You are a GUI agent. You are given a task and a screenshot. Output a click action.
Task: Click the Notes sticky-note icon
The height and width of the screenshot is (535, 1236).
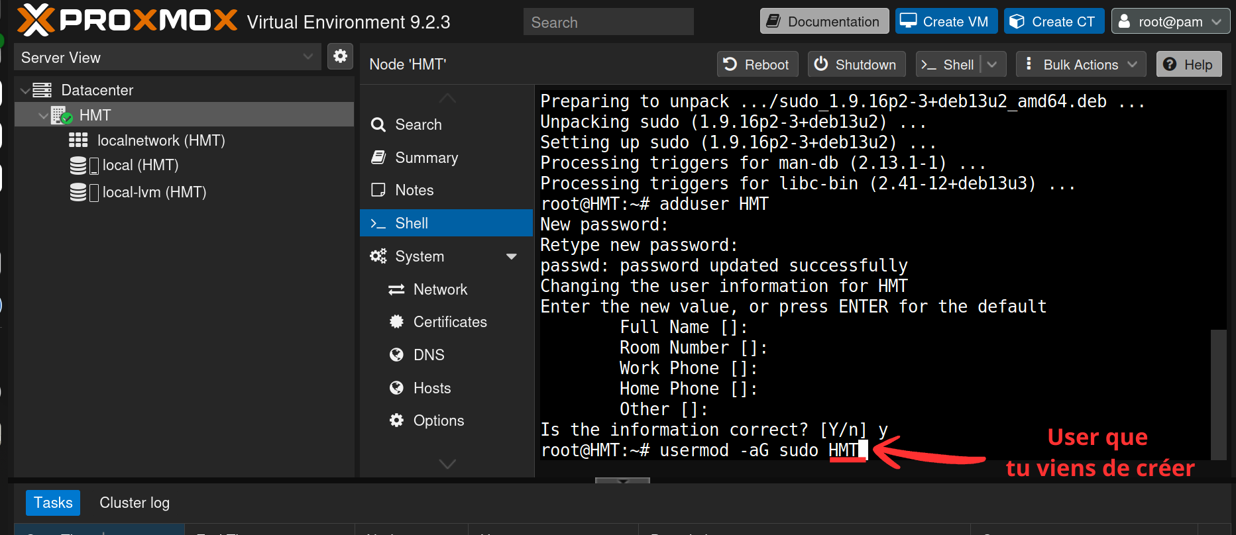378,190
